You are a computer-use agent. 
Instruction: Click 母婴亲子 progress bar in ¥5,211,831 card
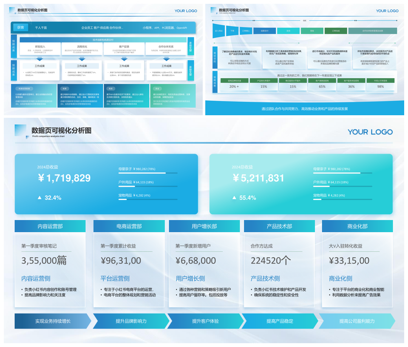(x=343, y=173)
